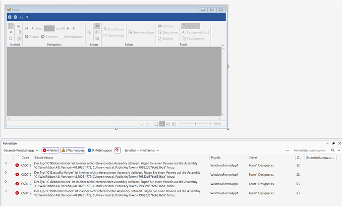
Task: Select two-page facing view in the status bar
Action: click(168, 124)
